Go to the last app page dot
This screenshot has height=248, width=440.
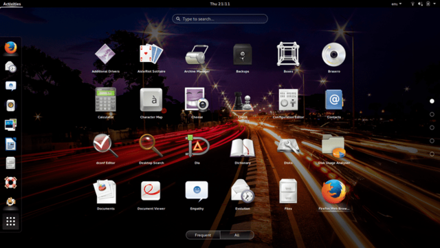[432, 154]
